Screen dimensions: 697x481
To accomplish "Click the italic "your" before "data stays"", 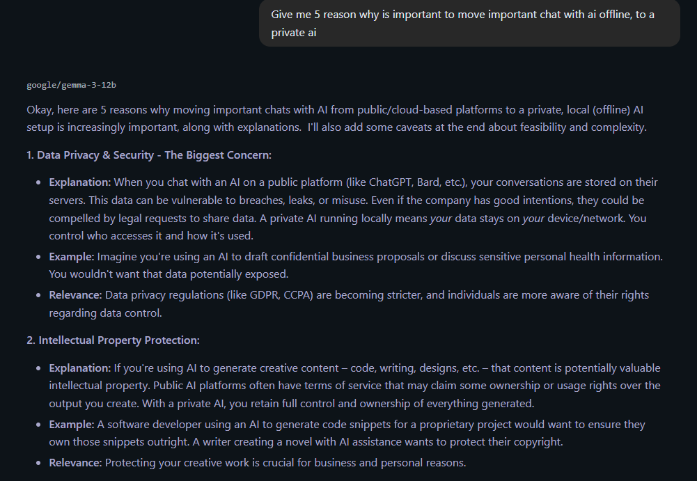I will pyautogui.click(x=441, y=218).
